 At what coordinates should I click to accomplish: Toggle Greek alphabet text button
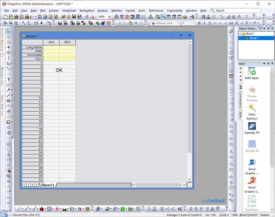231,23
